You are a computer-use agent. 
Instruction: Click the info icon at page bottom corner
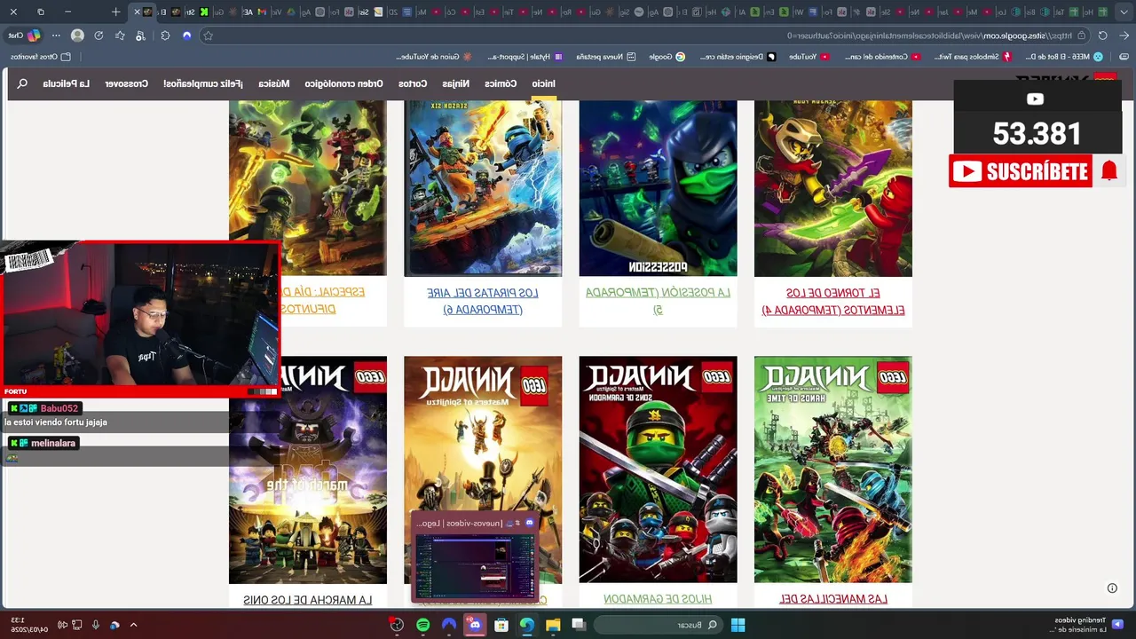coord(1112,588)
